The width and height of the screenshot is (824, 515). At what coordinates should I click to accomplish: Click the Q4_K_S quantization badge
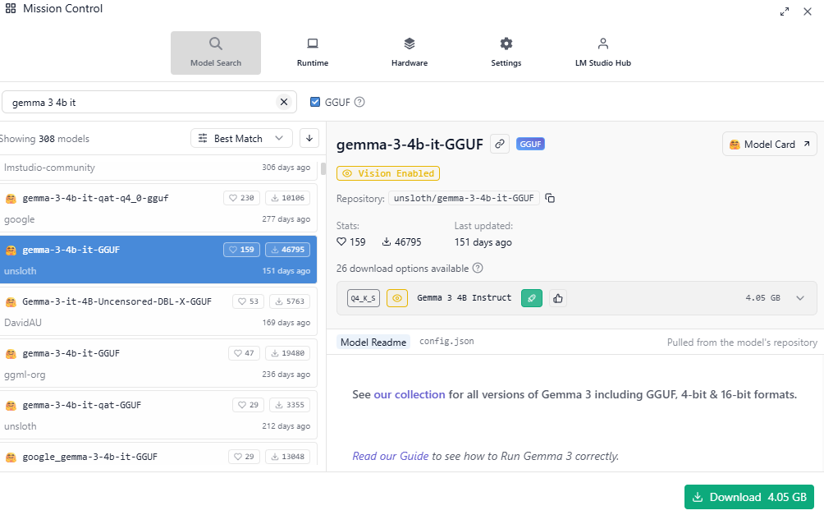tap(363, 297)
